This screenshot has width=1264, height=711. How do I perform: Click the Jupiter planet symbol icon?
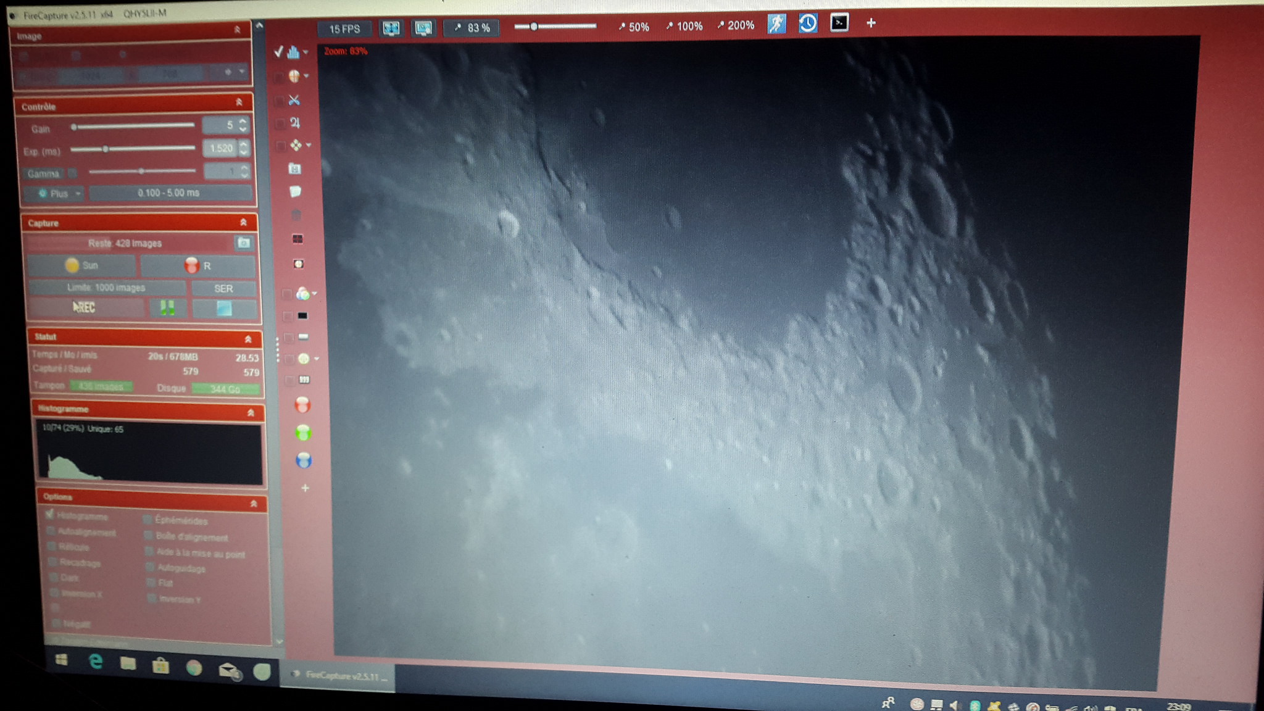295,123
